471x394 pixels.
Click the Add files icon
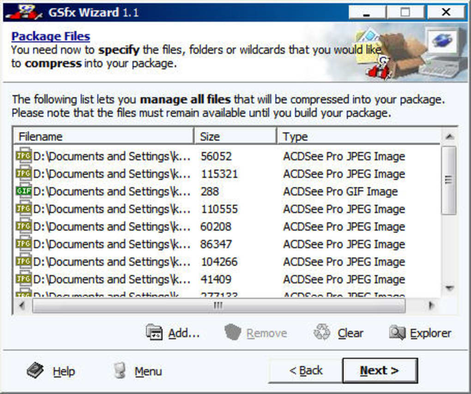coord(154,332)
